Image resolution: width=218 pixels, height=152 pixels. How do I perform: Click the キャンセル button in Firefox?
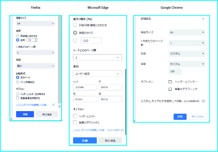click(47, 114)
